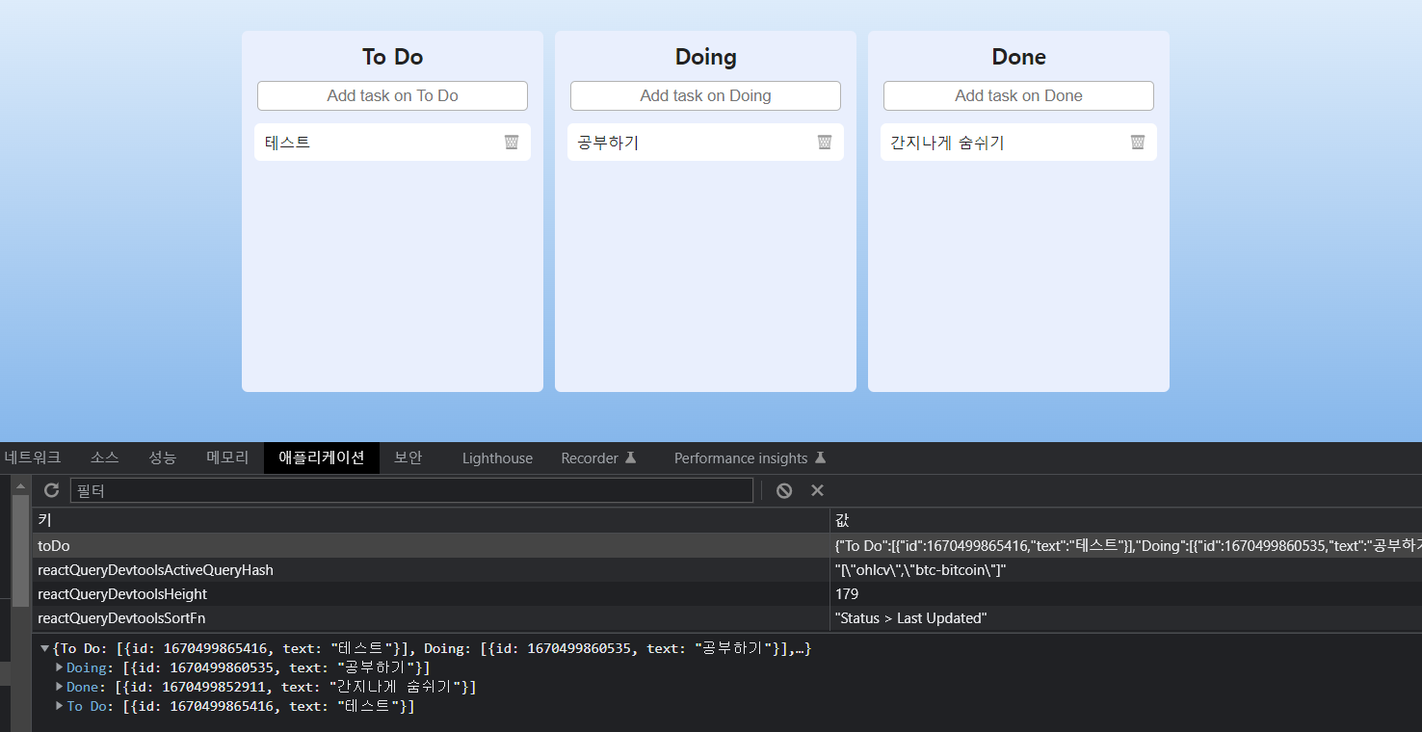The height and width of the screenshot is (732, 1422).
Task: Delete the 테스트 task with trash icon
Action: [512, 143]
